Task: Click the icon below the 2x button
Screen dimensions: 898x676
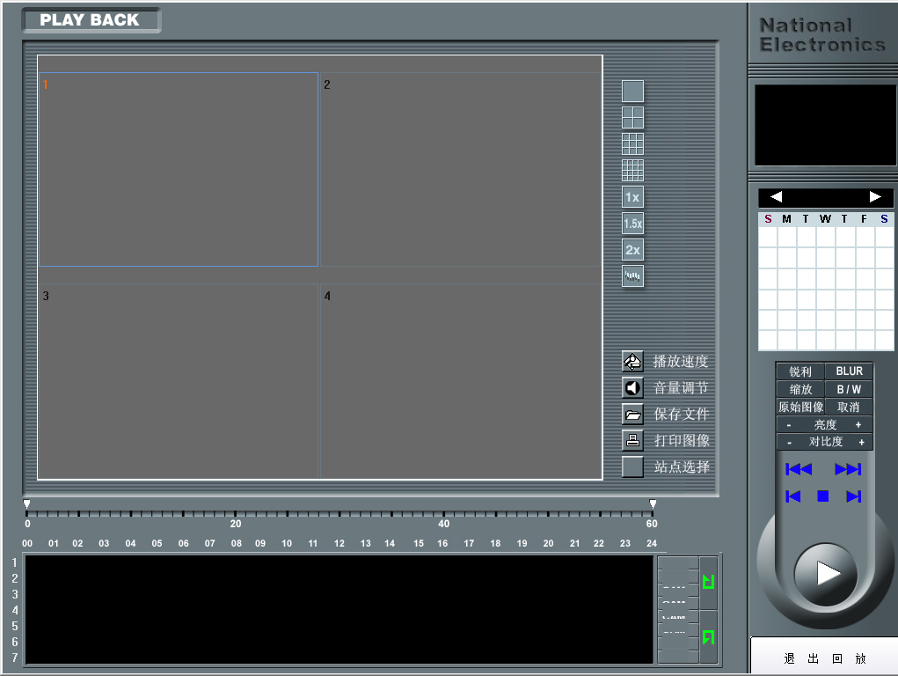Action: pos(632,276)
